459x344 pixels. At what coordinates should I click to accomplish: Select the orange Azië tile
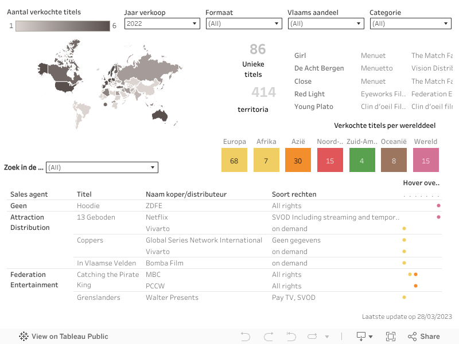click(x=298, y=161)
